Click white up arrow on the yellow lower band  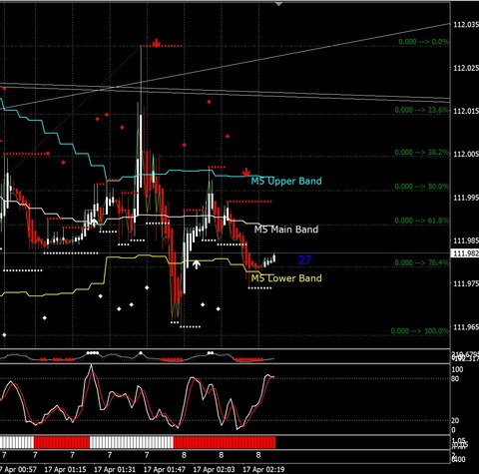coord(197,264)
